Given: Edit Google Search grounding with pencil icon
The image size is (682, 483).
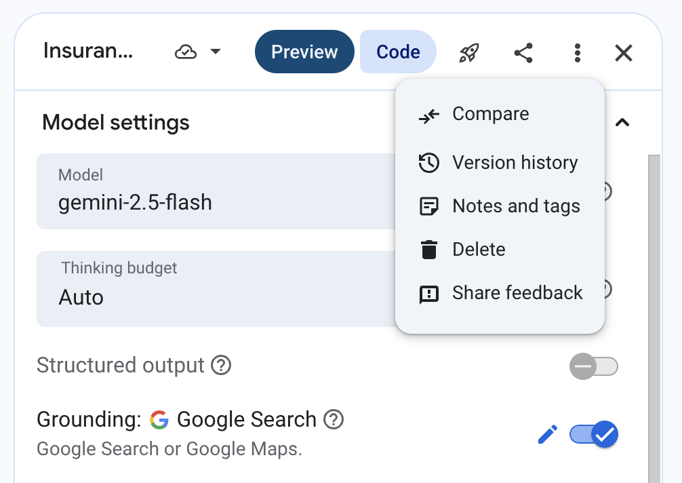Looking at the screenshot, I should [547, 434].
